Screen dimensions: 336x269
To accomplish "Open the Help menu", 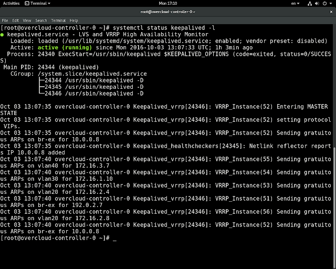I will [x=73, y=20].
